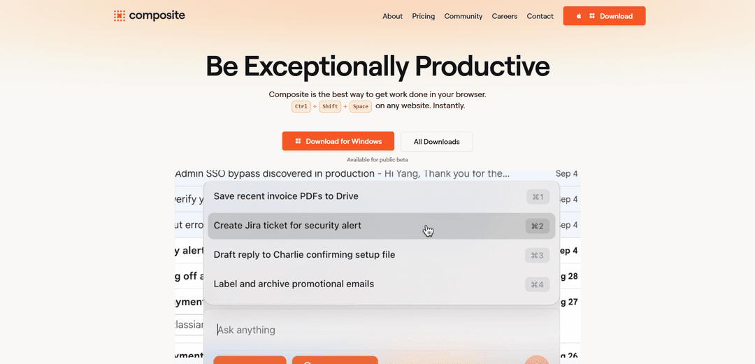Image resolution: width=755 pixels, height=364 pixels.
Task: Click the ⌘1 shortcut badge
Action: [538, 197]
